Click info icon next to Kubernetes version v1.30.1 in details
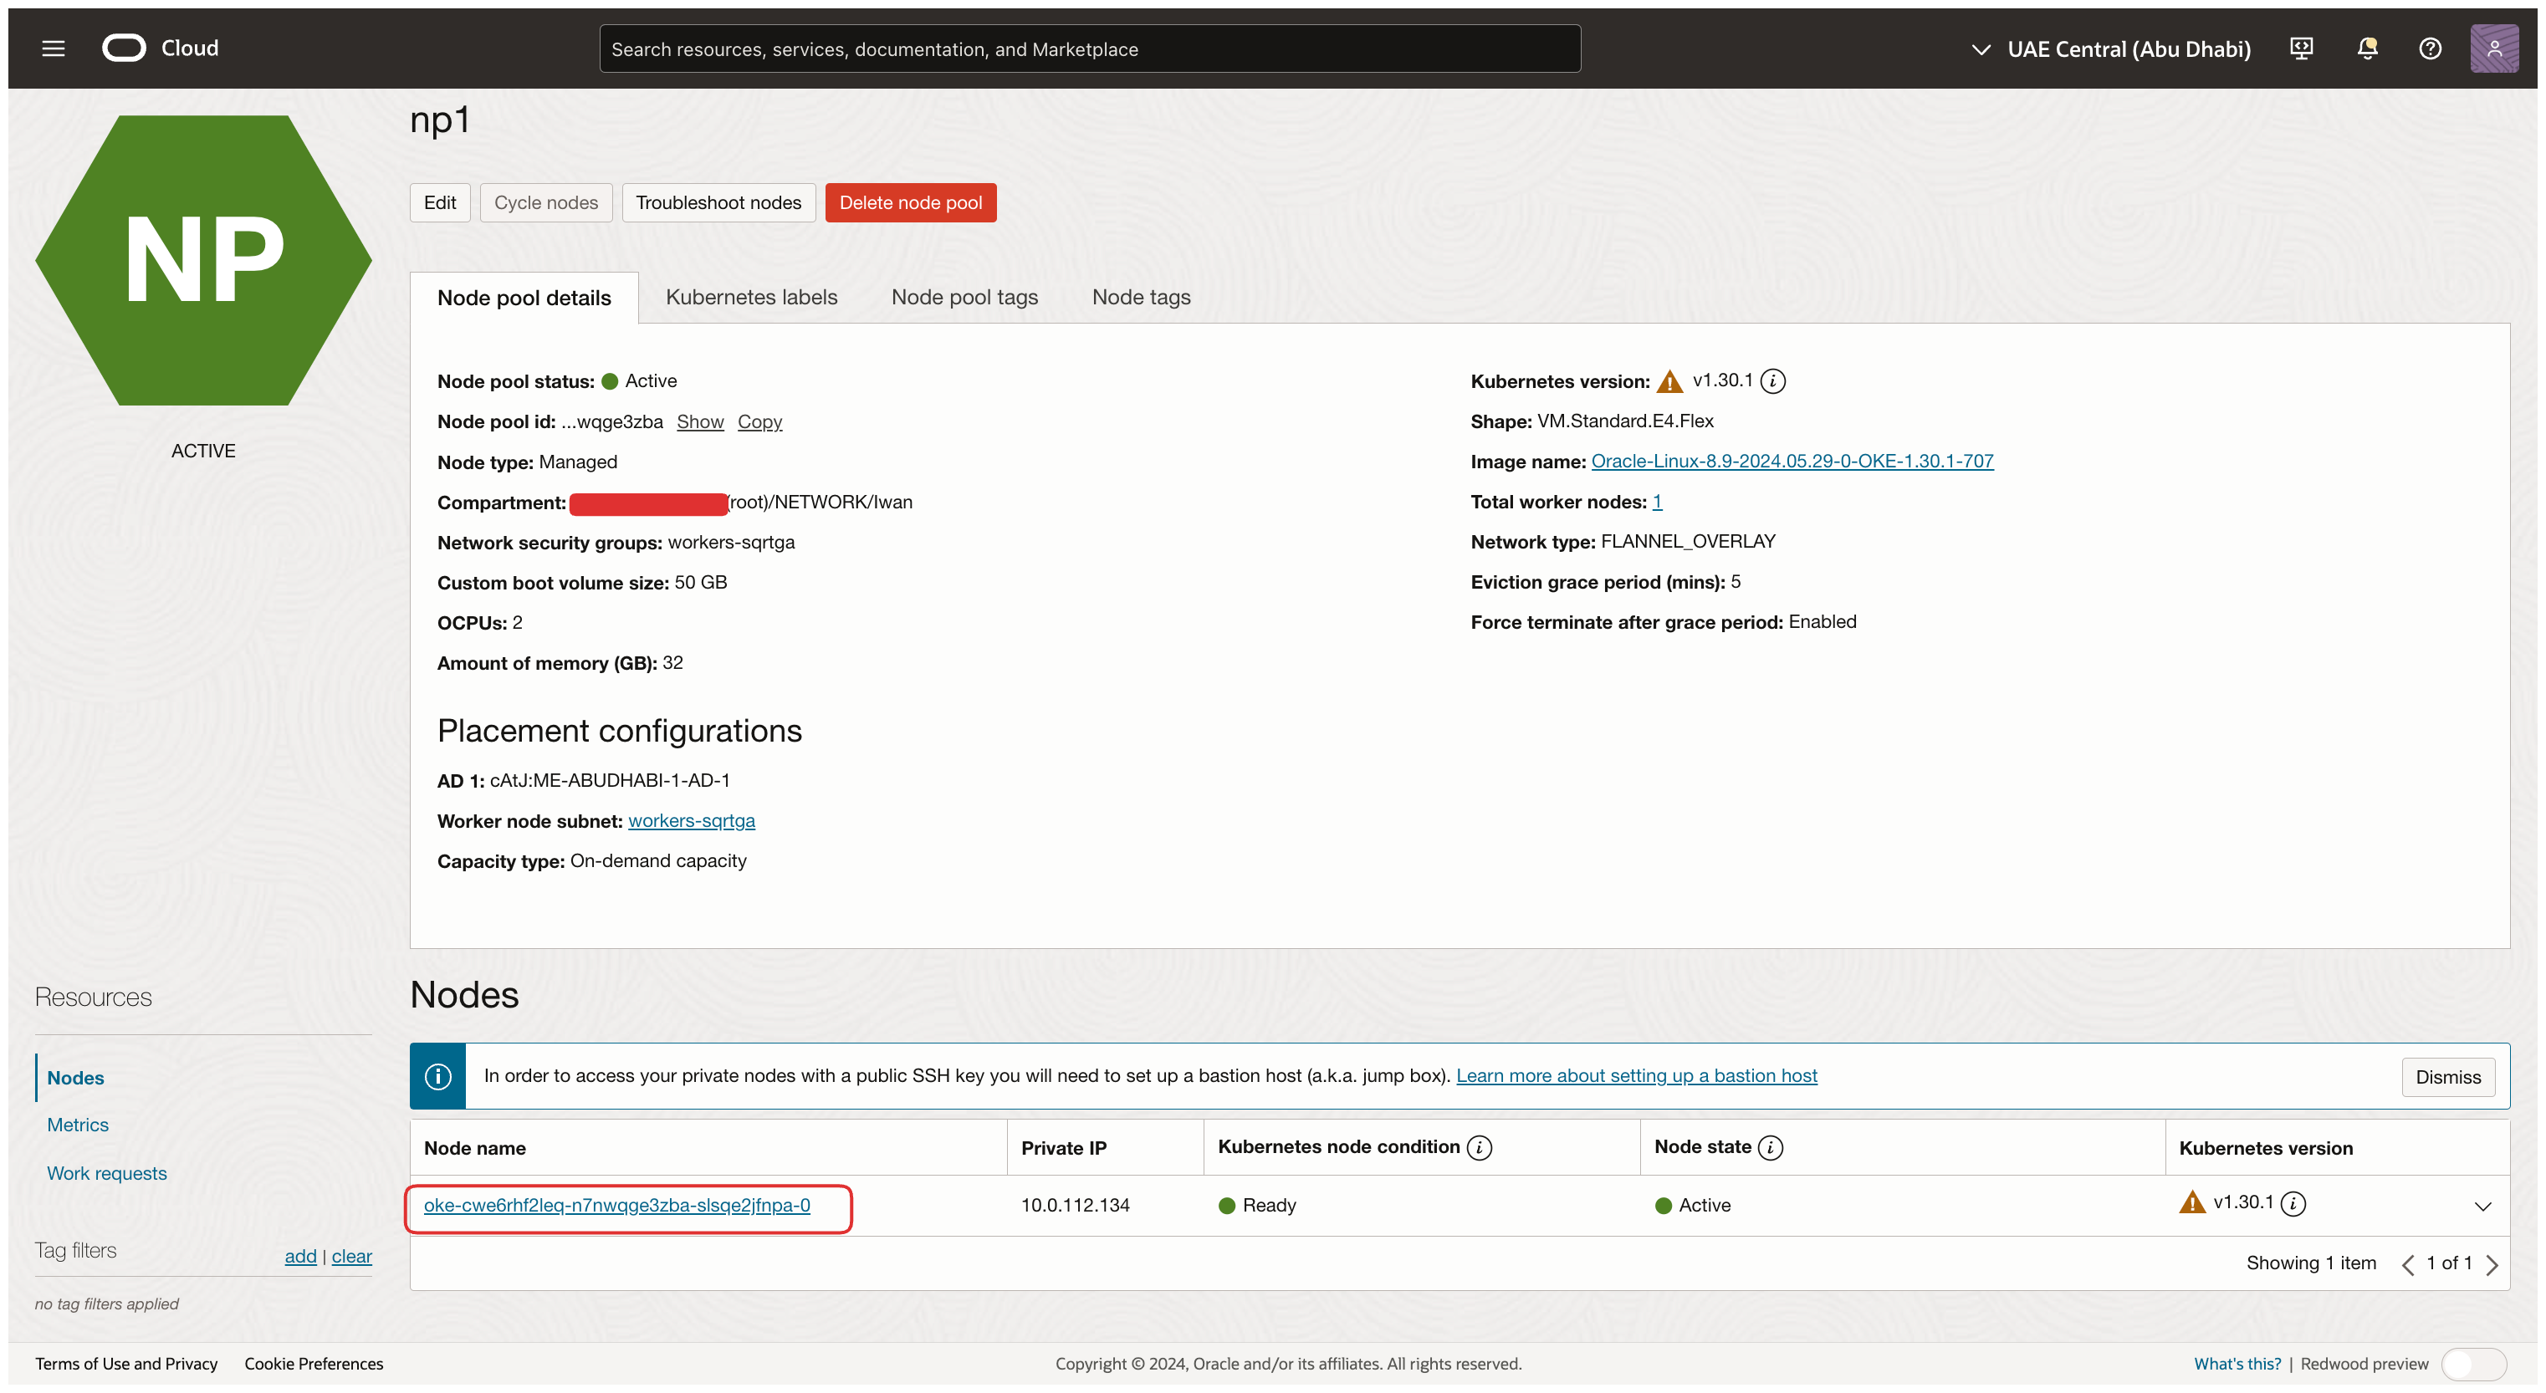The height and width of the screenshot is (1393, 2546). 1773,381
